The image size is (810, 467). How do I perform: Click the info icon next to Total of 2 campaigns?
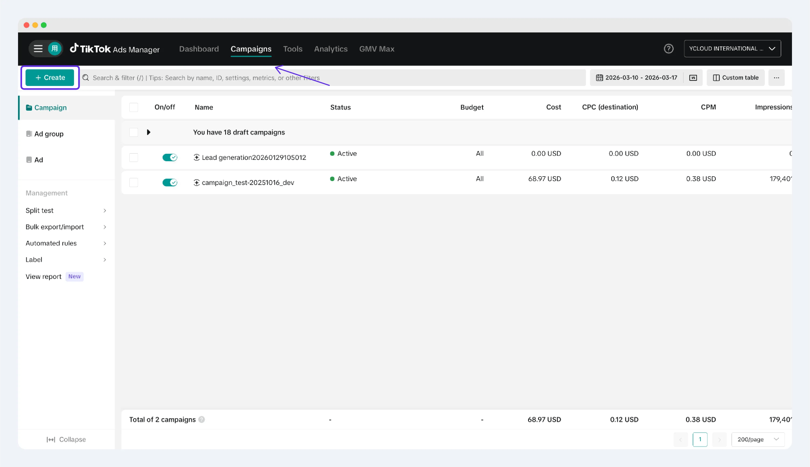click(201, 419)
